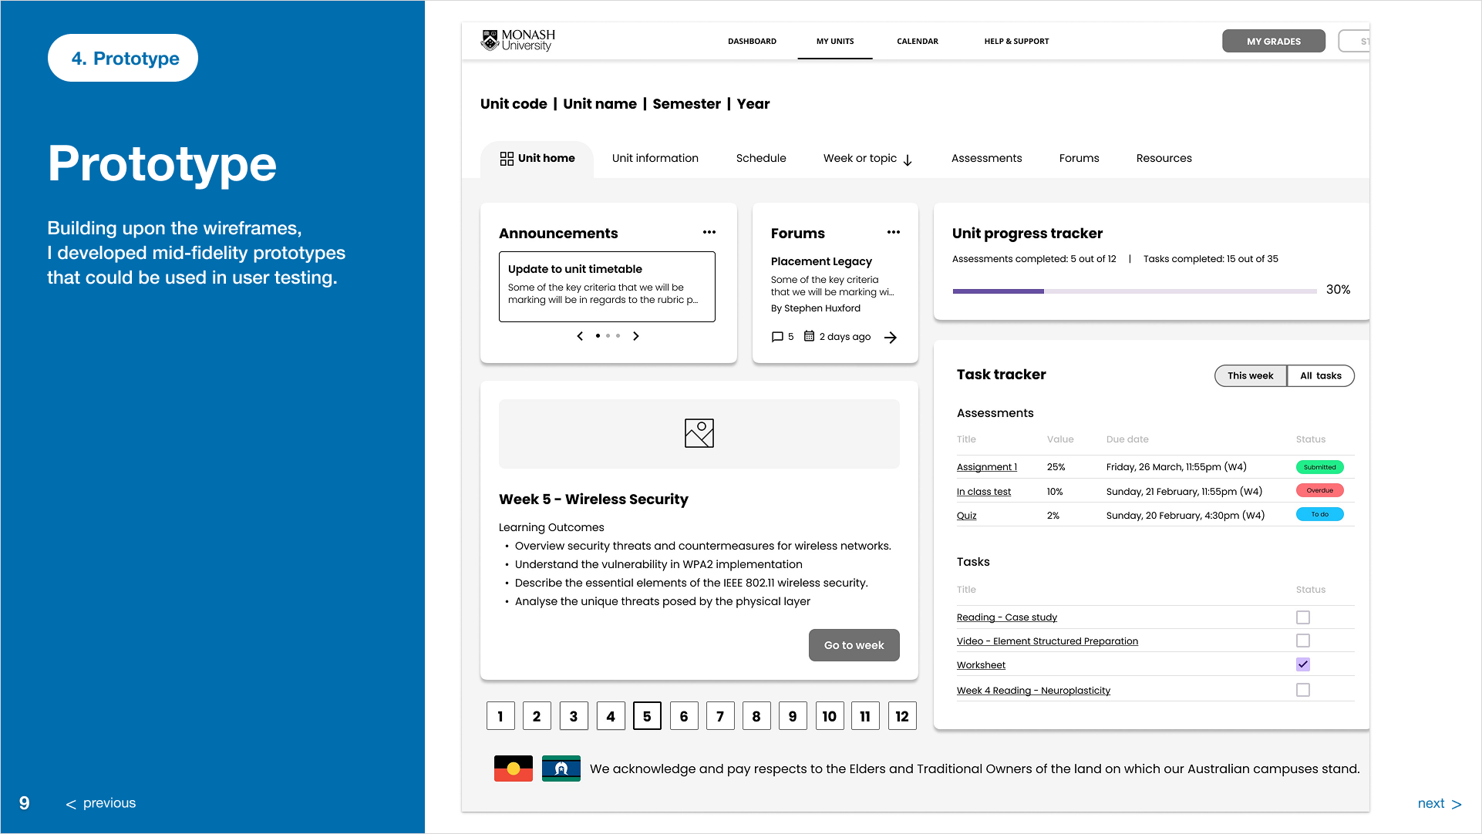Screen dimensions: 1482x834
Task: Click the unit progress tracker bar
Action: tap(1133, 291)
